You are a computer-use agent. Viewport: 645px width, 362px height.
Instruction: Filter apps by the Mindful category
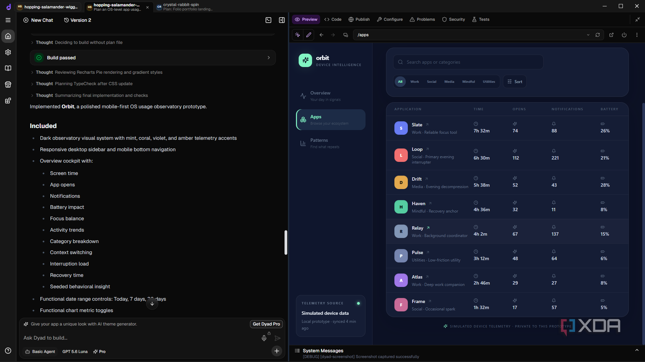pos(468,82)
